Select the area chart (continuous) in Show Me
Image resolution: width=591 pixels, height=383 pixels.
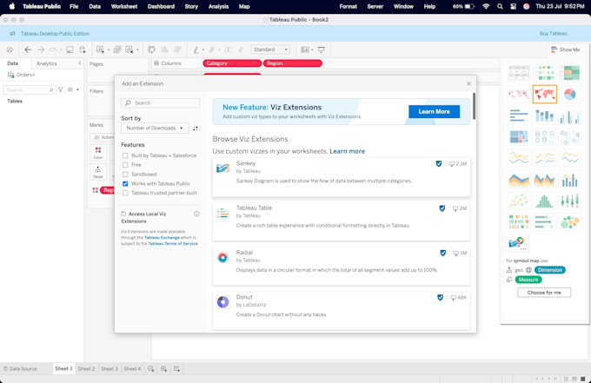click(519, 180)
